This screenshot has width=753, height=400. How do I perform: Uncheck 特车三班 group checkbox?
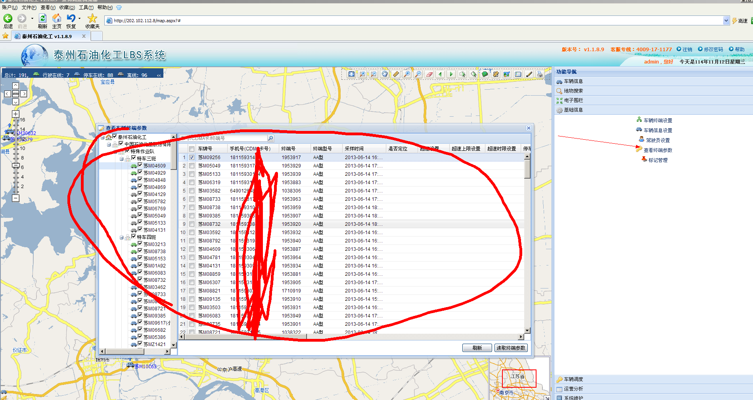point(134,158)
